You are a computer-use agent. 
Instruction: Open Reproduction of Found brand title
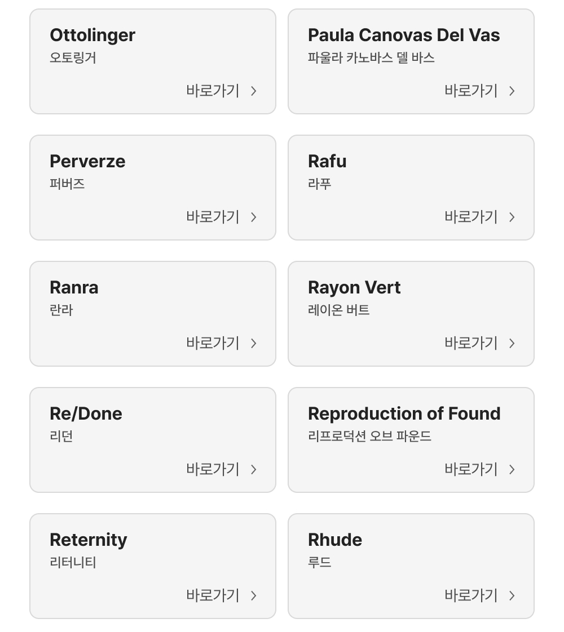[x=404, y=413]
